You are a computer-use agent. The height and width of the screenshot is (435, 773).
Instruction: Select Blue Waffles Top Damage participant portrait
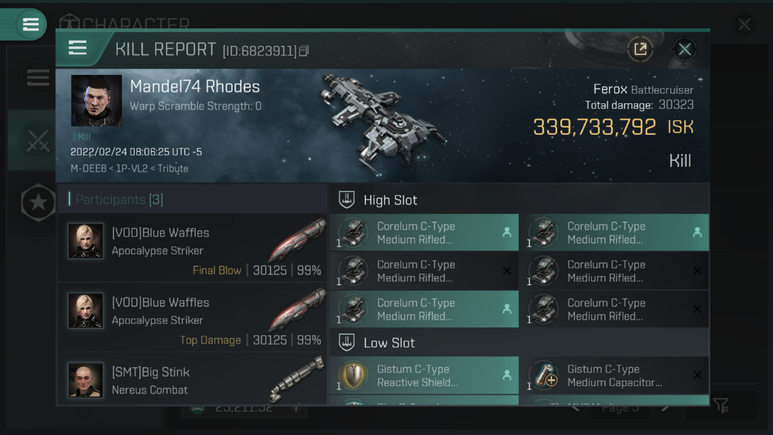(86, 311)
